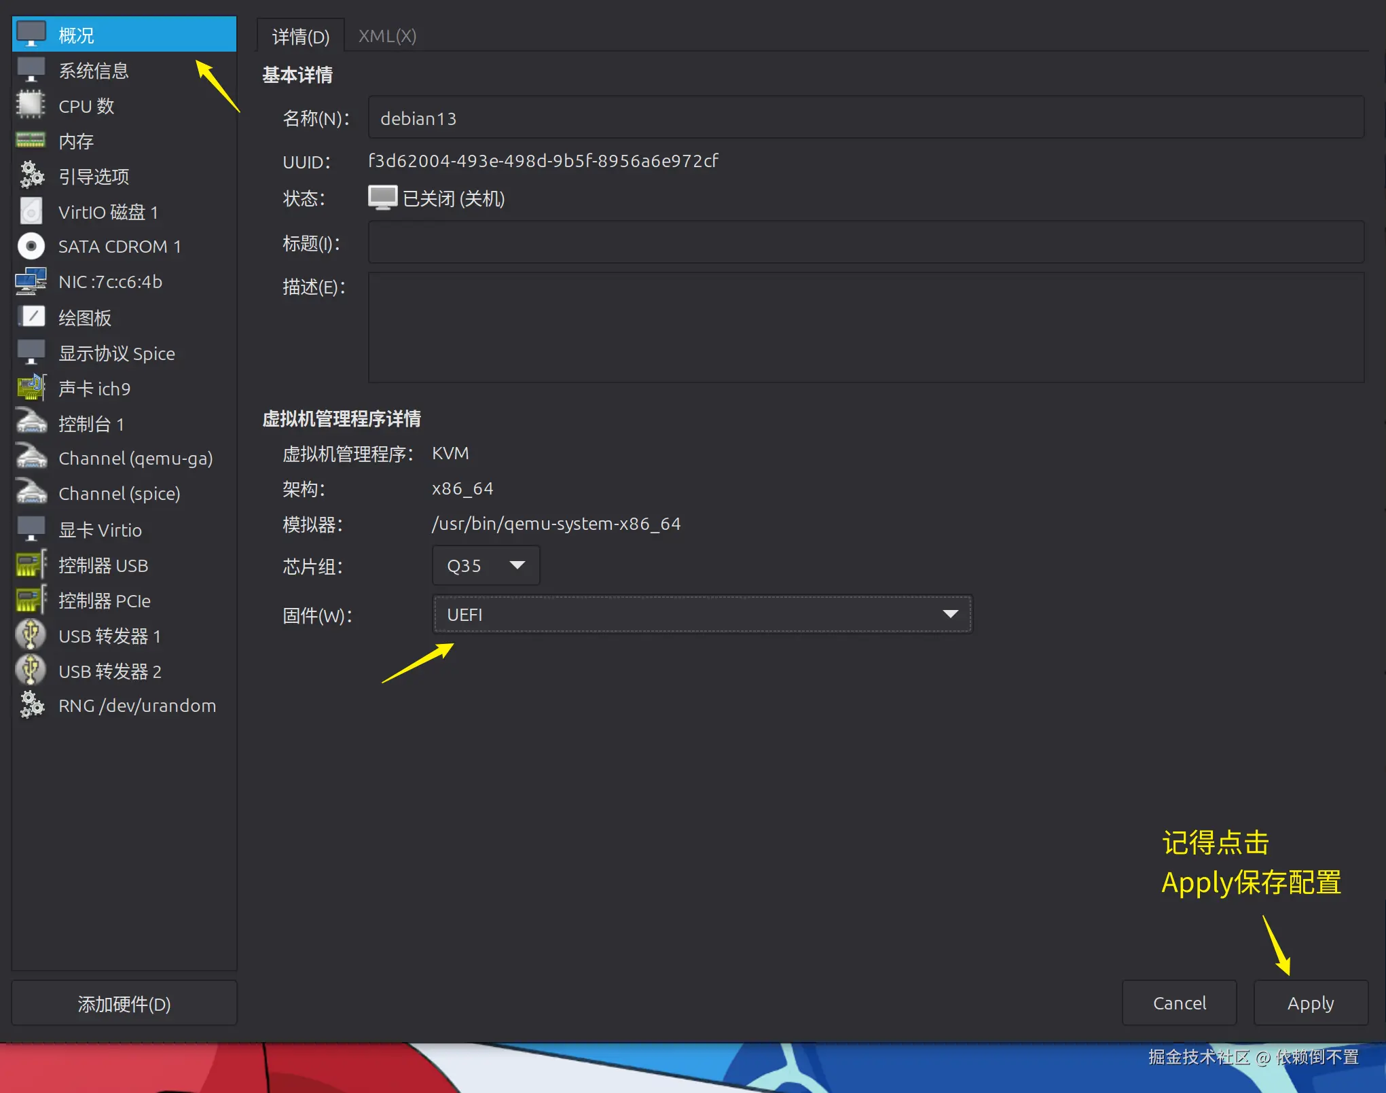Click the Cancel button
The width and height of the screenshot is (1386, 1093).
(x=1179, y=1003)
